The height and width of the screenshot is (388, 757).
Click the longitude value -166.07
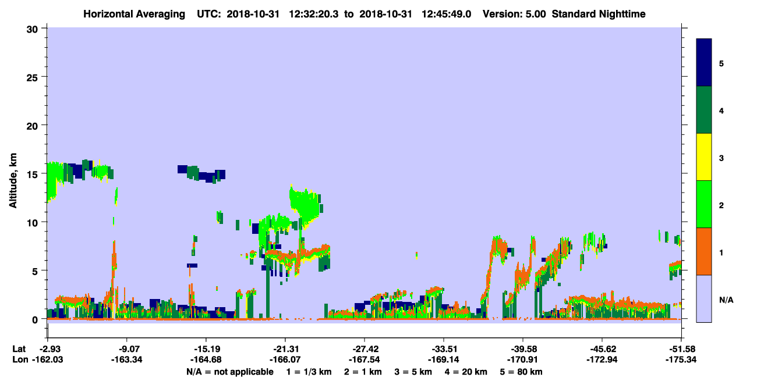pos(285,360)
